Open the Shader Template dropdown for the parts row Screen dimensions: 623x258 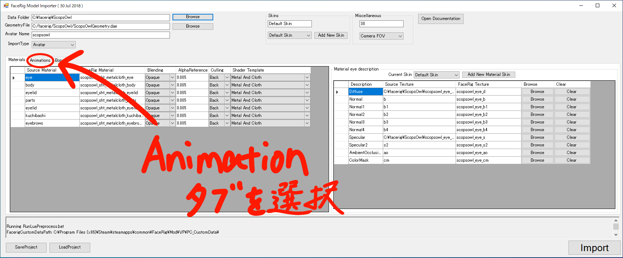point(307,100)
